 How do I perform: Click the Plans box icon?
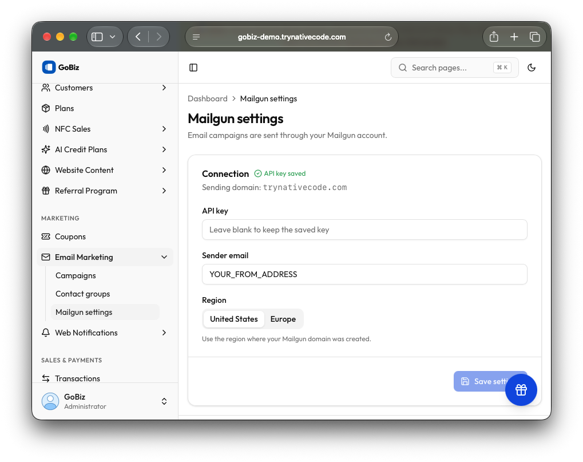tap(46, 108)
